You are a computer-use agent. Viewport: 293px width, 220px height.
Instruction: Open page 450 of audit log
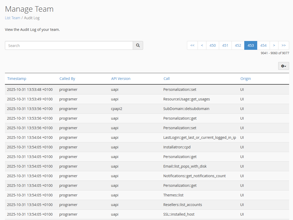point(212,45)
